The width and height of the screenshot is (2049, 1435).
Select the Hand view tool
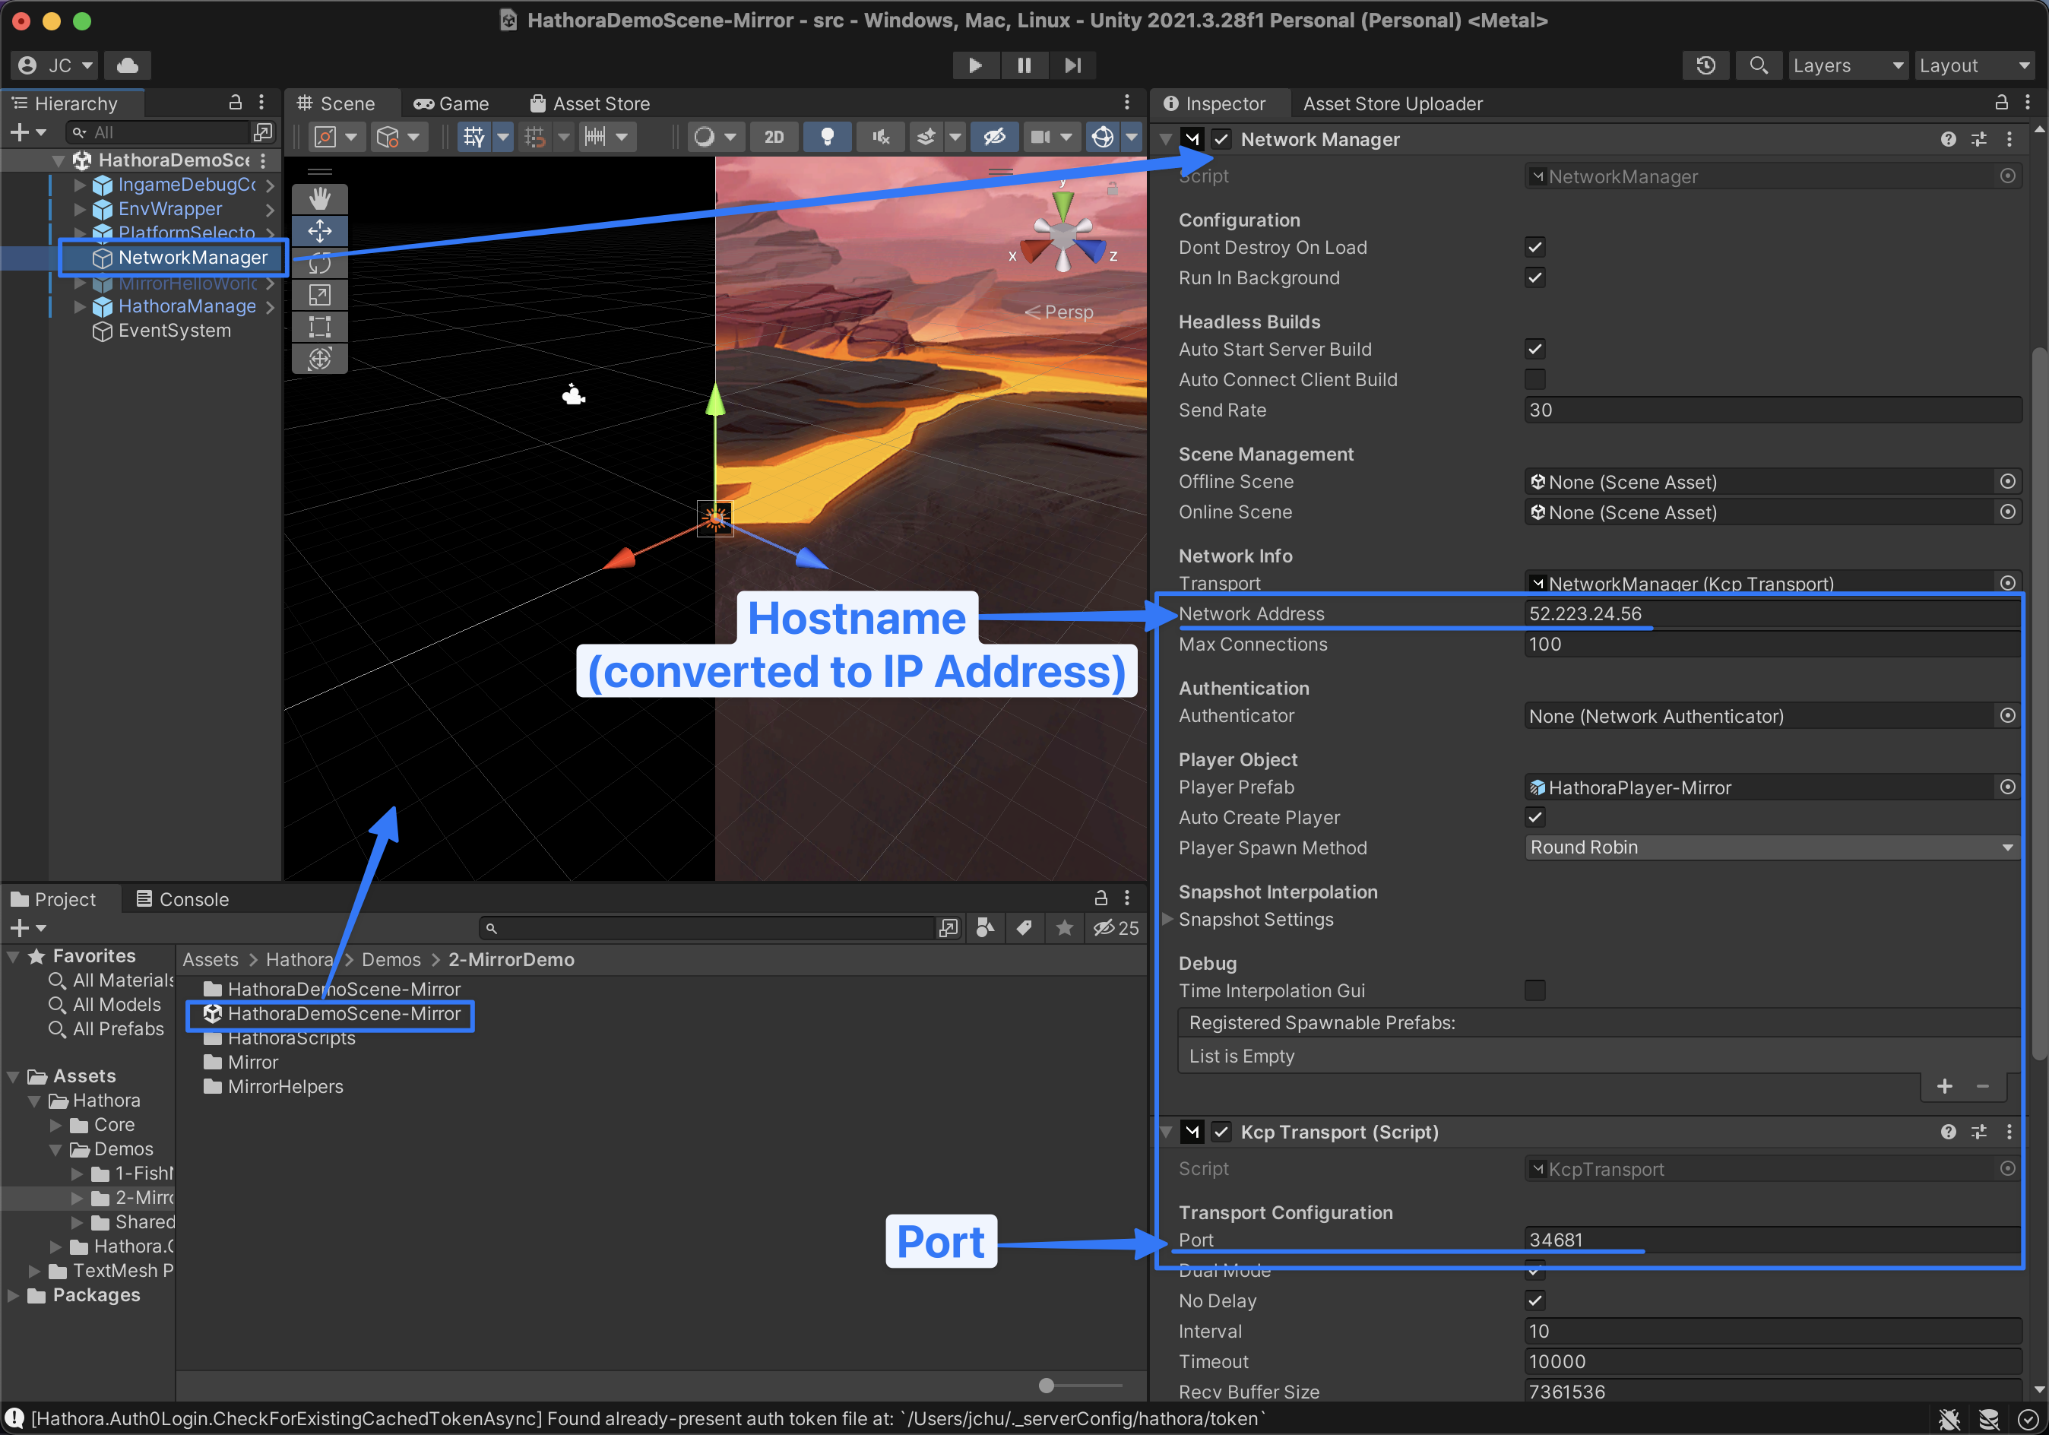click(319, 199)
